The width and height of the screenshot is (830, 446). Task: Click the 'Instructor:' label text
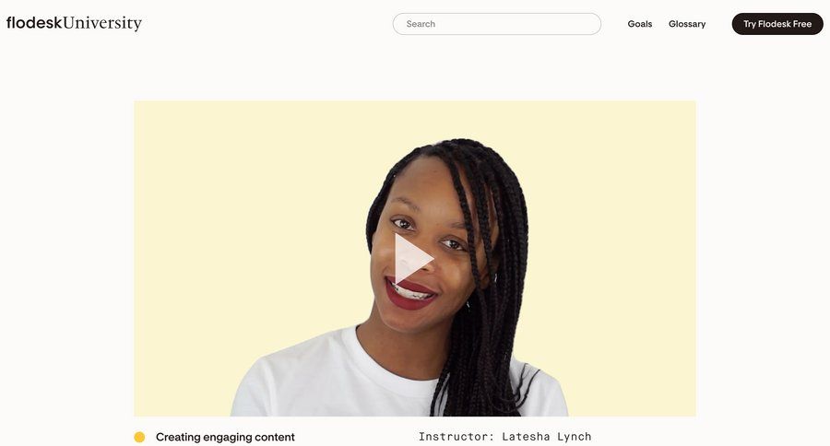pos(456,437)
